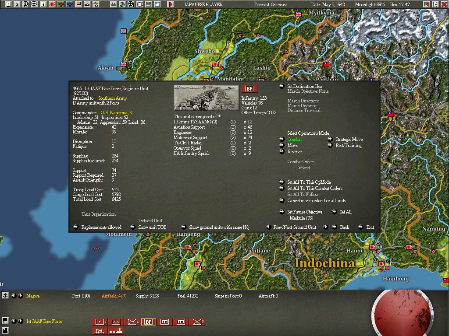Click Exit in unit panel
449x336 pixels.
[x=370, y=227]
